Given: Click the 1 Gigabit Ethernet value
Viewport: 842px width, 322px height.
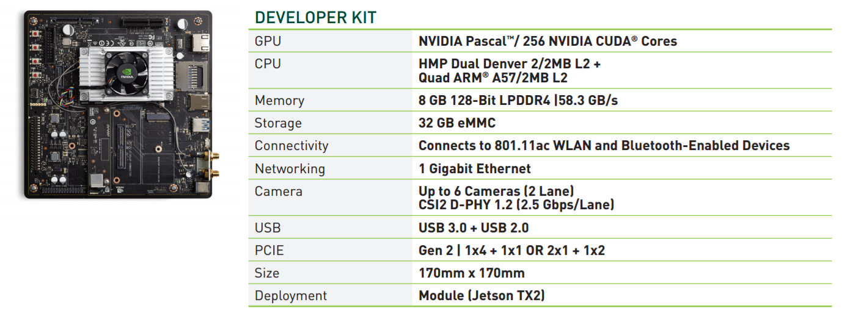Looking at the screenshot, I should [x=474, y=168].
